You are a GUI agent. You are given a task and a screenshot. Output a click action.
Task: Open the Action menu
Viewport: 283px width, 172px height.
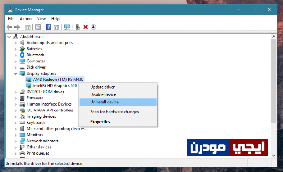26,18
